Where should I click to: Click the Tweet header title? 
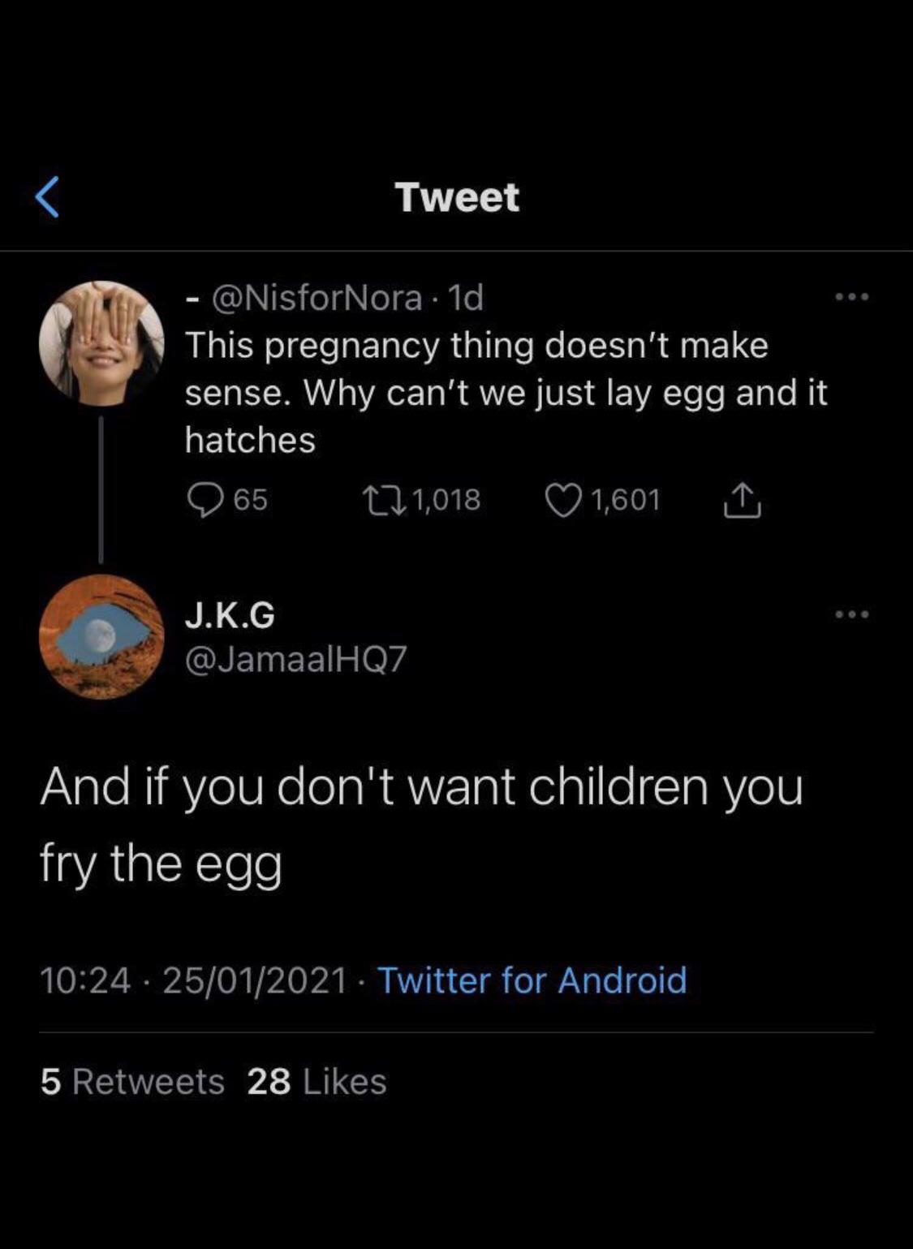457,197
